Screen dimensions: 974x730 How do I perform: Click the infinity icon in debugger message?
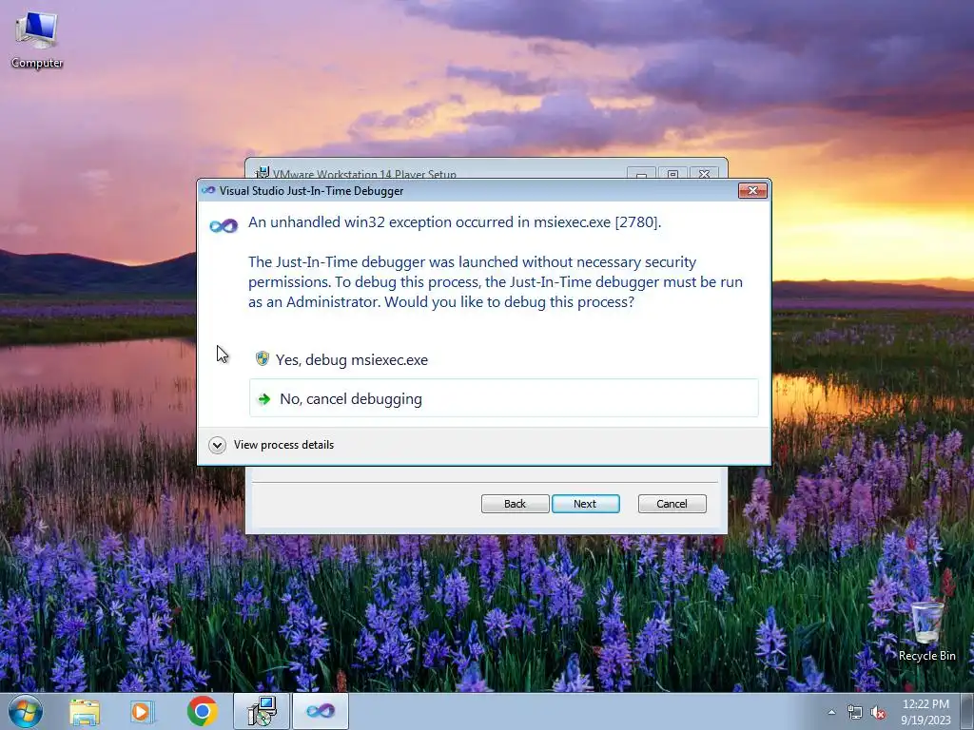(224, 226)
